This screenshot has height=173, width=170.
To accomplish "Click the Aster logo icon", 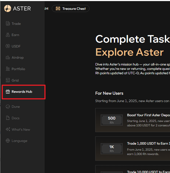I will pos(7,8).
